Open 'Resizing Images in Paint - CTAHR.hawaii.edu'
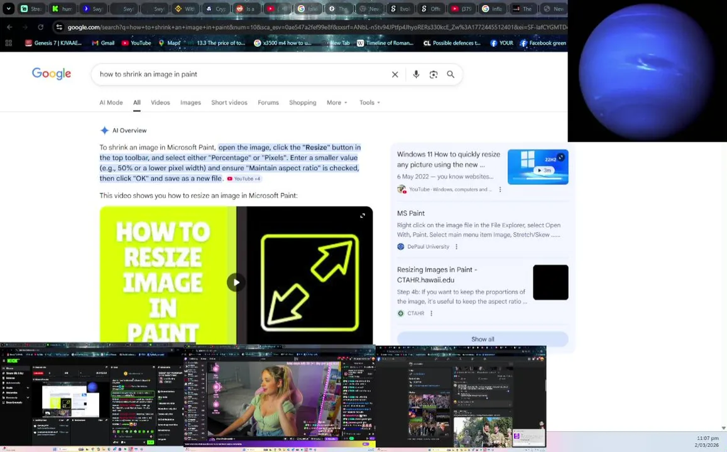 (x=437, y=274)
